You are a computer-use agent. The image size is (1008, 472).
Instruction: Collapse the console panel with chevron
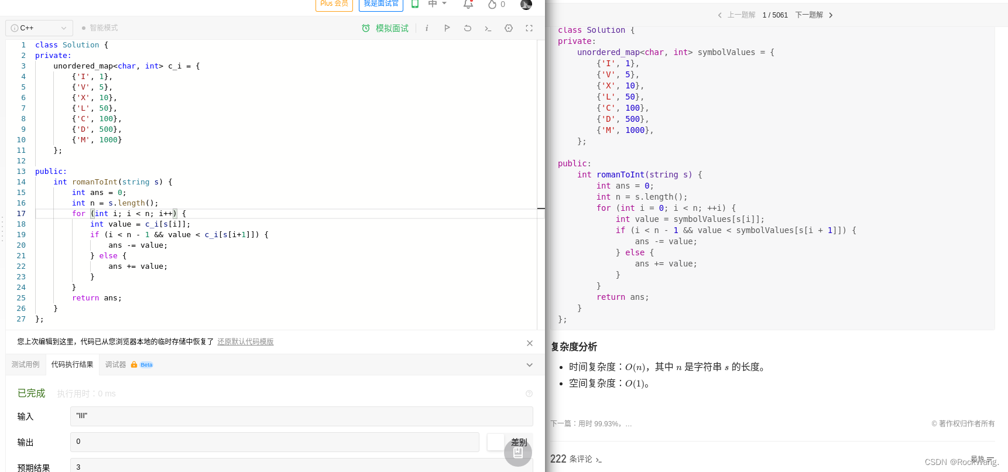pyautogui.click(x=530, y=365)
